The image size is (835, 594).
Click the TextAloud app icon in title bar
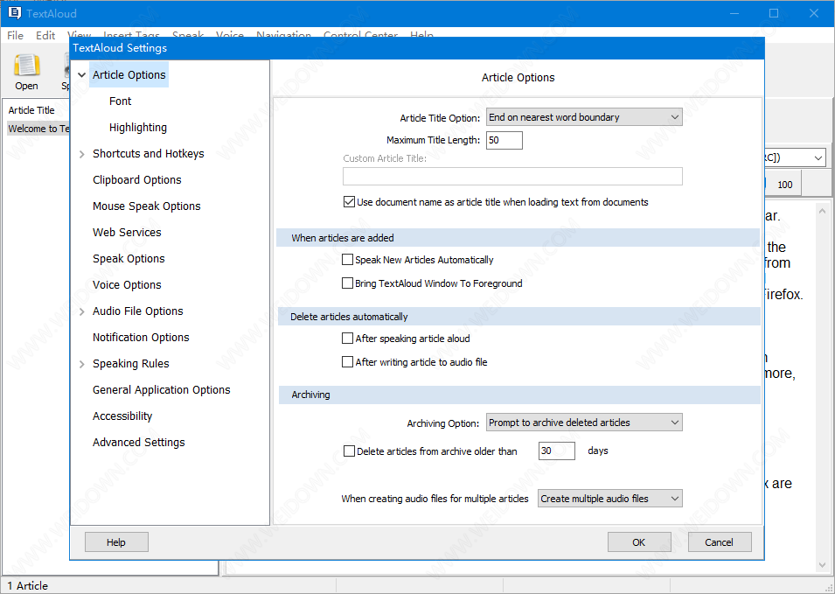pyautogui.click(x=13, y=13)
